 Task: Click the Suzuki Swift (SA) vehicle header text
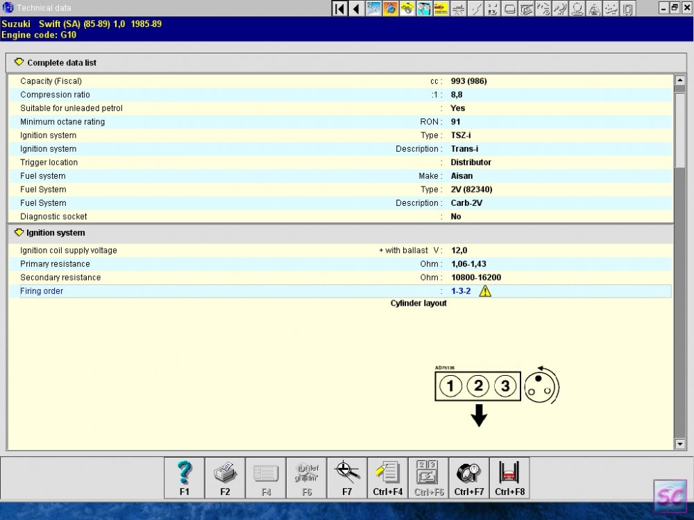tap(81, 24)
